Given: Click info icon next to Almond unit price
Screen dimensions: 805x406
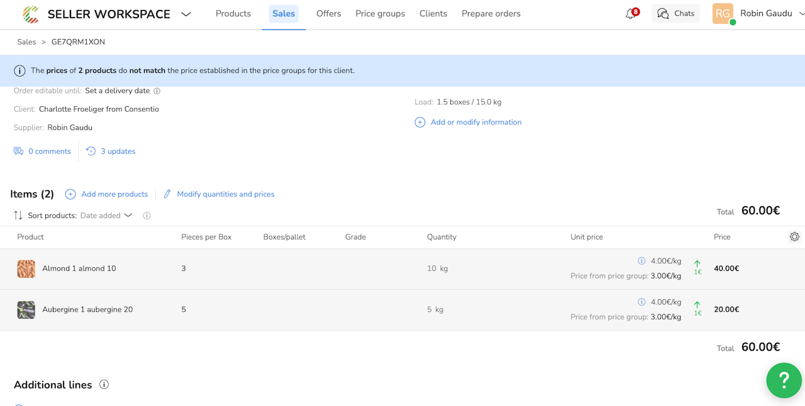Looking at the screenshot, I should point(641,261).
